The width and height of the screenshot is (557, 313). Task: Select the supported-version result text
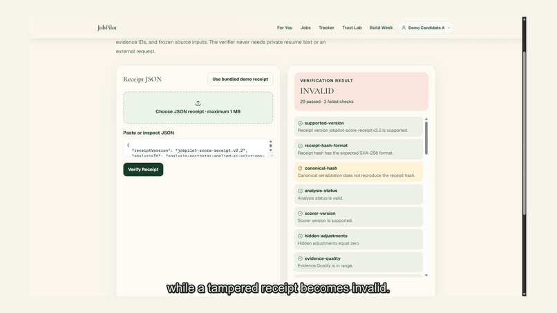click(352, 131)
